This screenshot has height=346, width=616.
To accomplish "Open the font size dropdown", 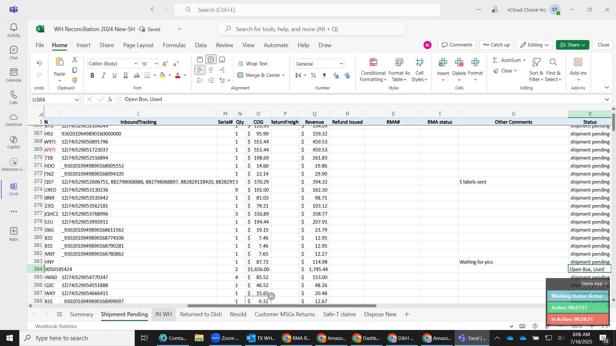I will pos(156,64).
